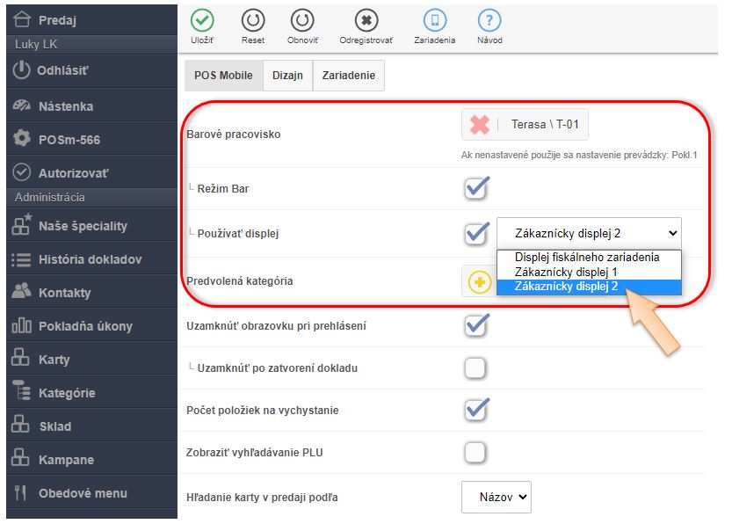Screen dimensions: 732x524
Task: Click the Odregistrovať toolbar icon
Action: [366, 20]
